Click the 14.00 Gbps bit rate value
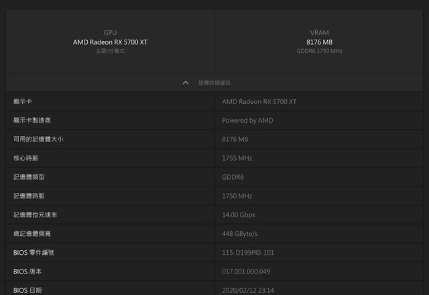Screen dimensions: 429x295 238,215
